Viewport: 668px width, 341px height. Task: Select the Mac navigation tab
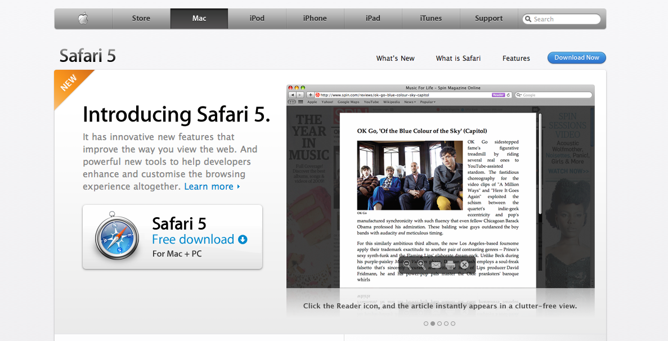(199, 19)
